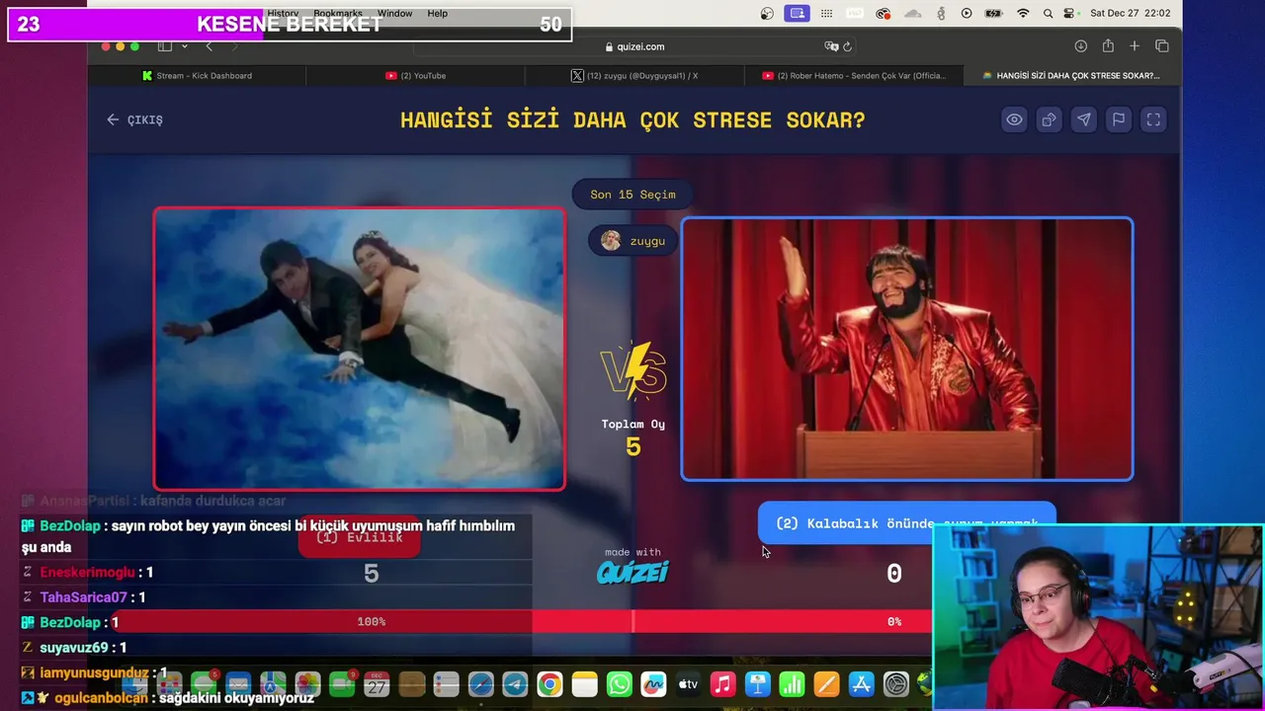Click the Creative Cloud menu bar icon
Screen dimensions: 1265x711
coord(884,13)
